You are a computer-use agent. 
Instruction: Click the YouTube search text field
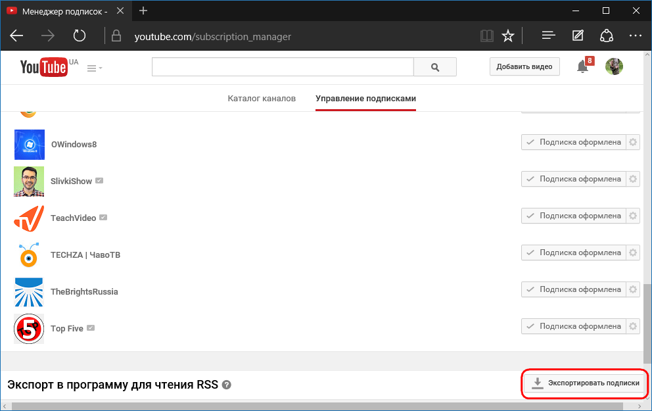pyautogui.click(x=283, y=67)
